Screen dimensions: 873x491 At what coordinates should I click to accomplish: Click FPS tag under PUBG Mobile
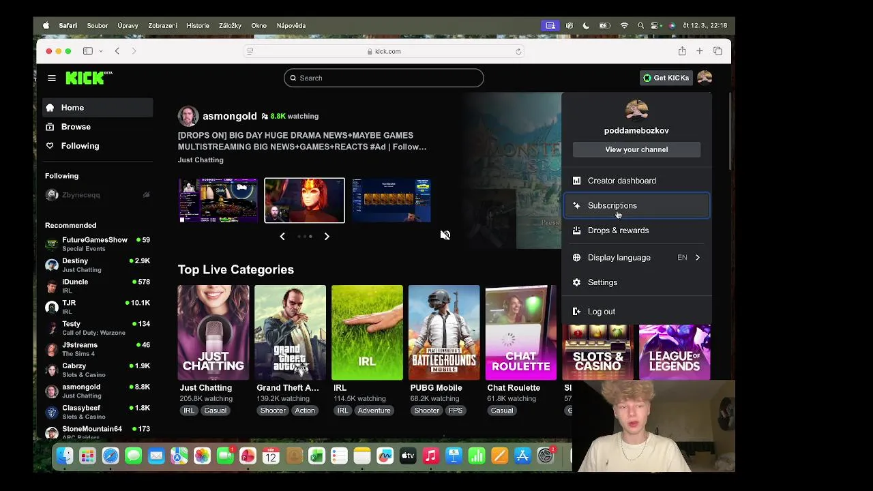(x=456, y=411)
